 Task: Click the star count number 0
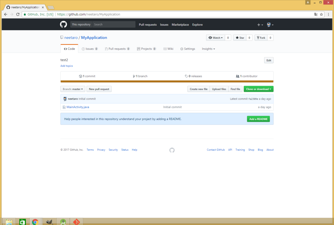pyautogui.click(x=249, y=38)
